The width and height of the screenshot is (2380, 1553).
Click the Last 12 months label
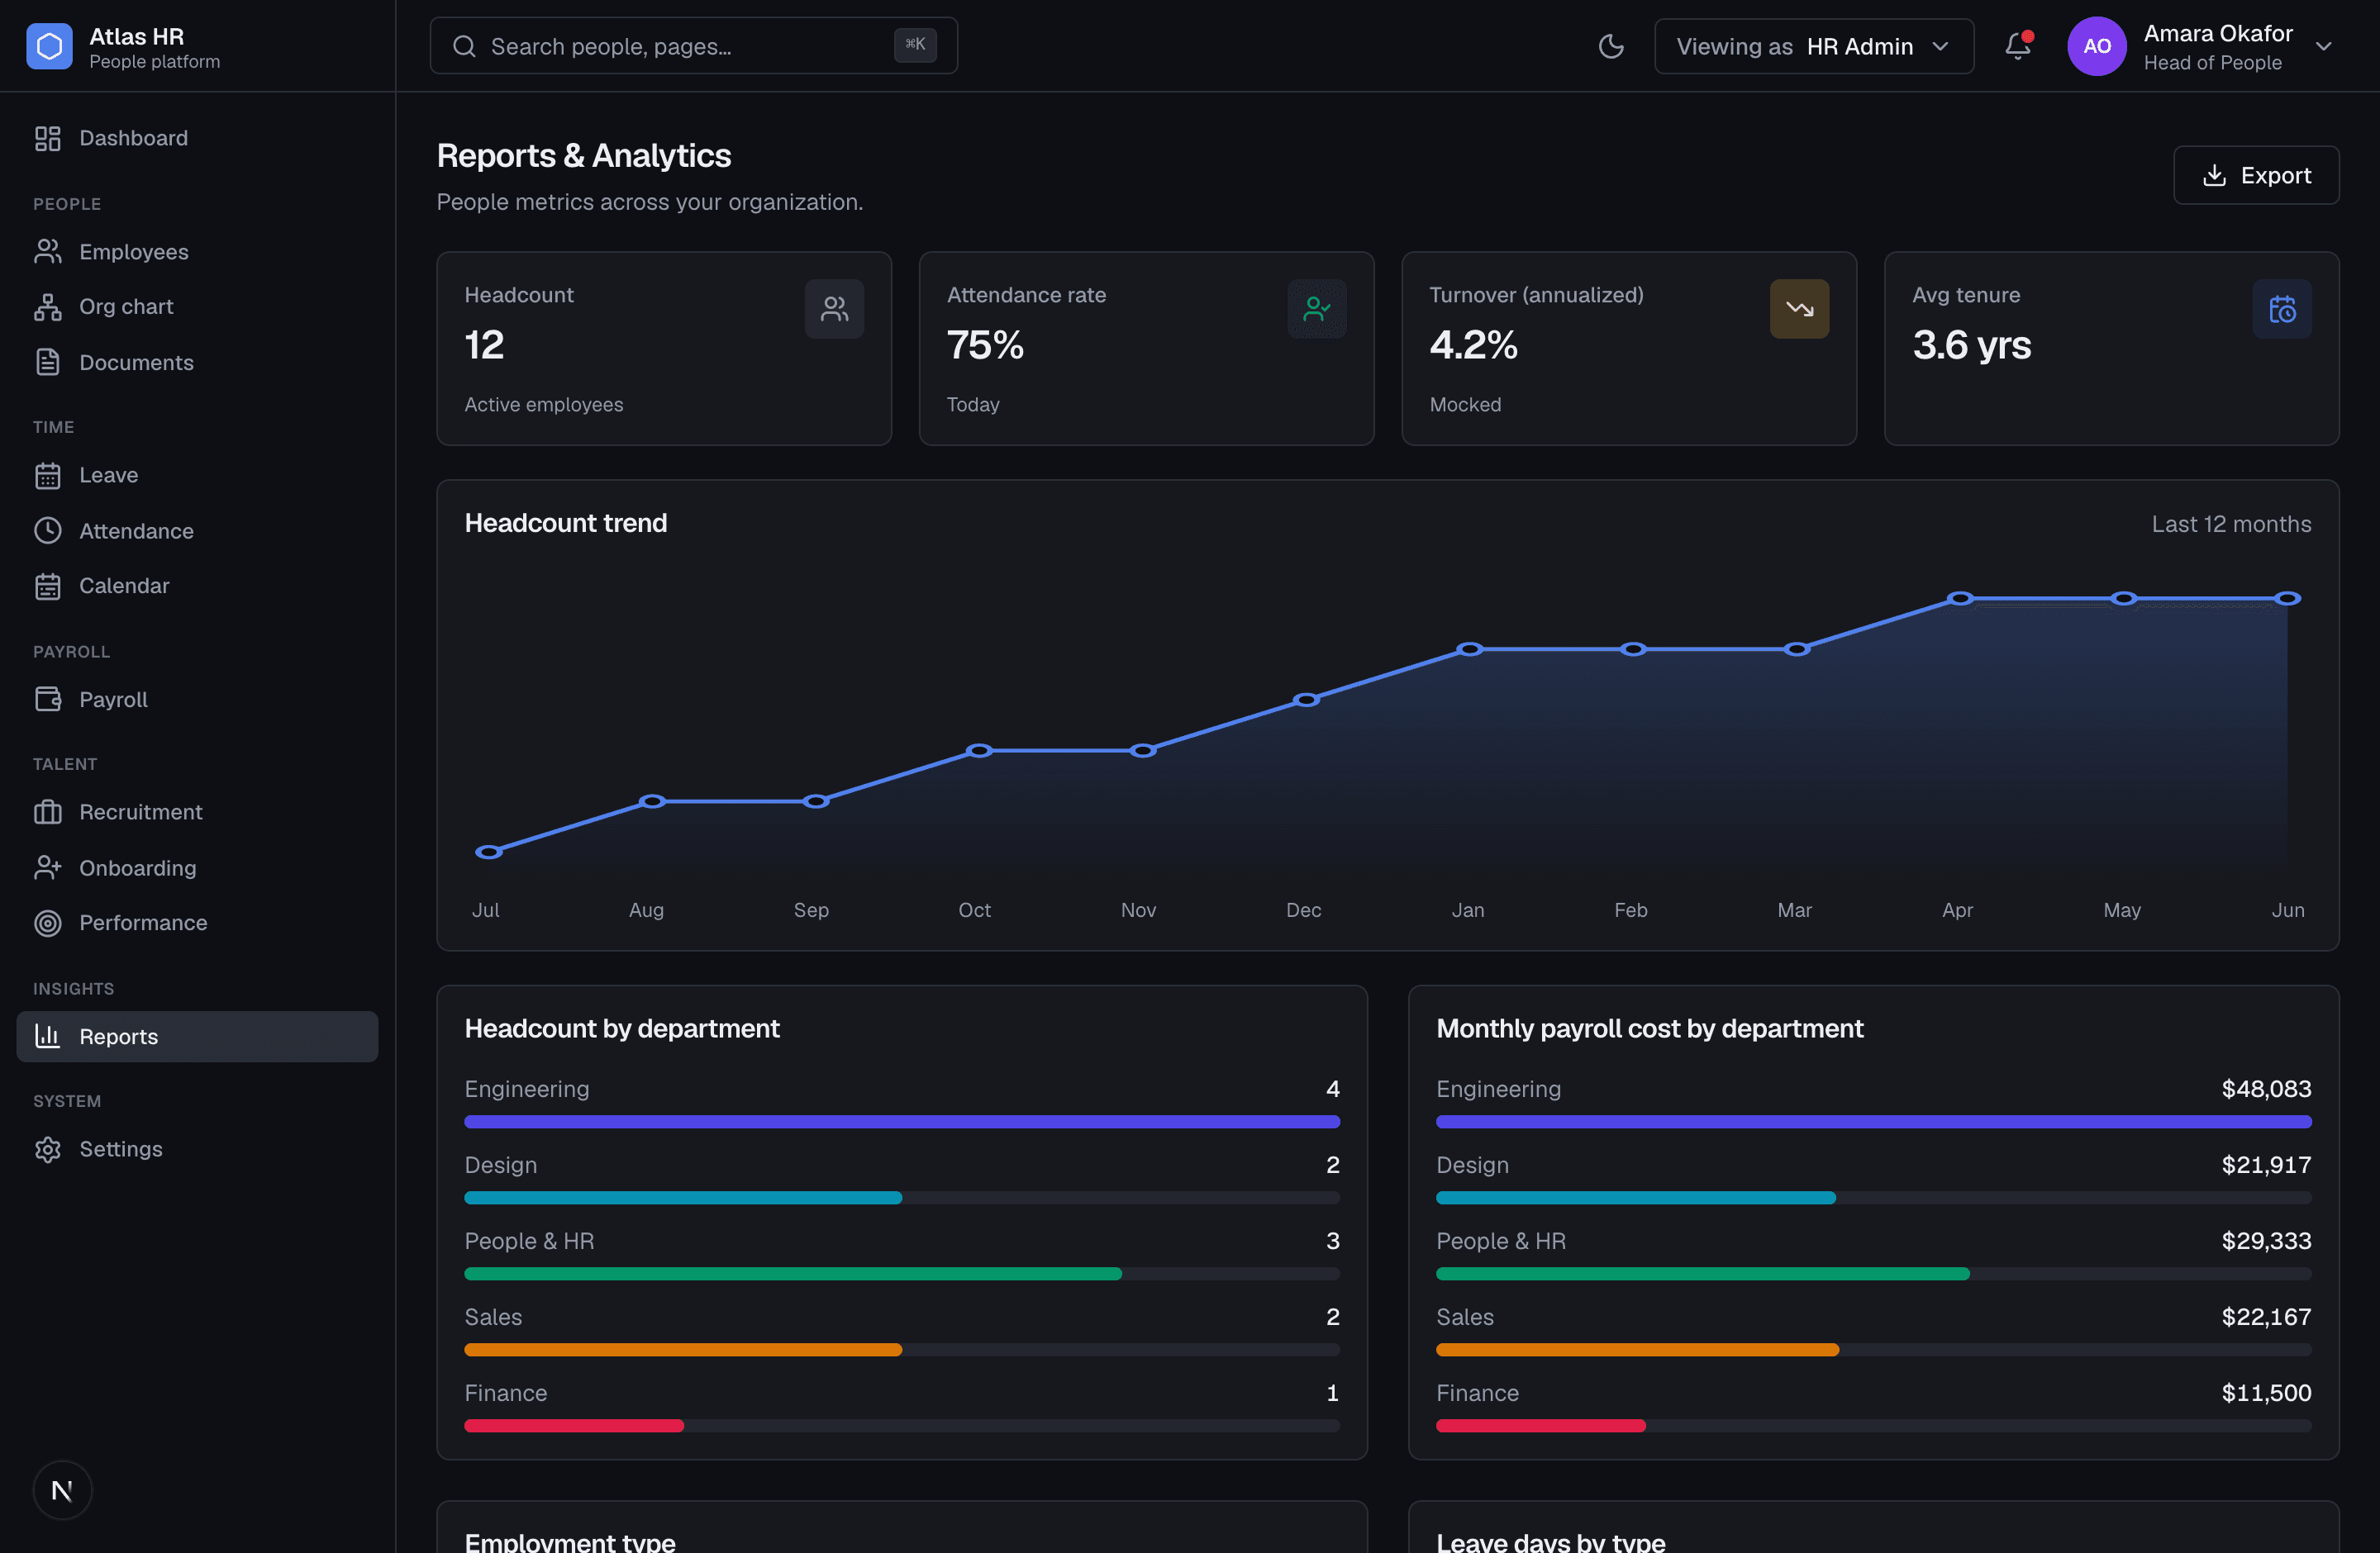click(x=2231, y=524)
